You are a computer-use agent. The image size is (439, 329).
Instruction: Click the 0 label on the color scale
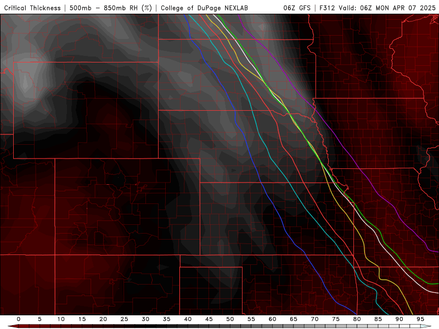click(19, 319)
